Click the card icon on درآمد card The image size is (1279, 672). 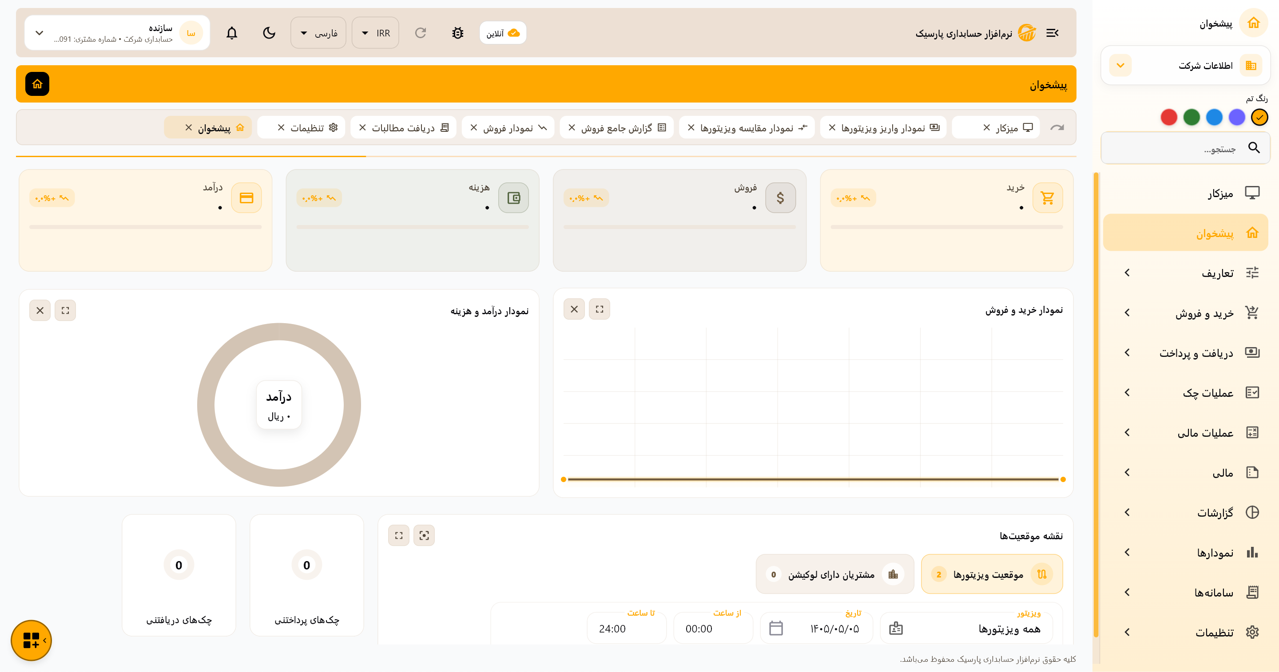246,198
